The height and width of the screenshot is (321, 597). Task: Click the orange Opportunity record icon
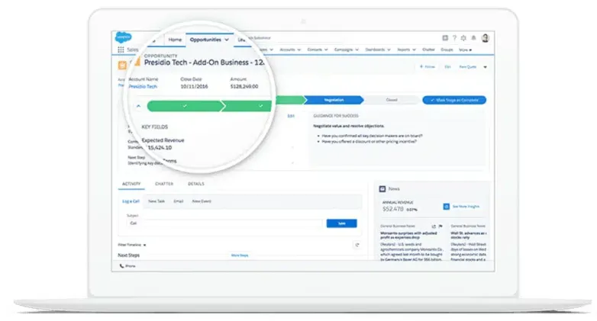tap(122, 66)
